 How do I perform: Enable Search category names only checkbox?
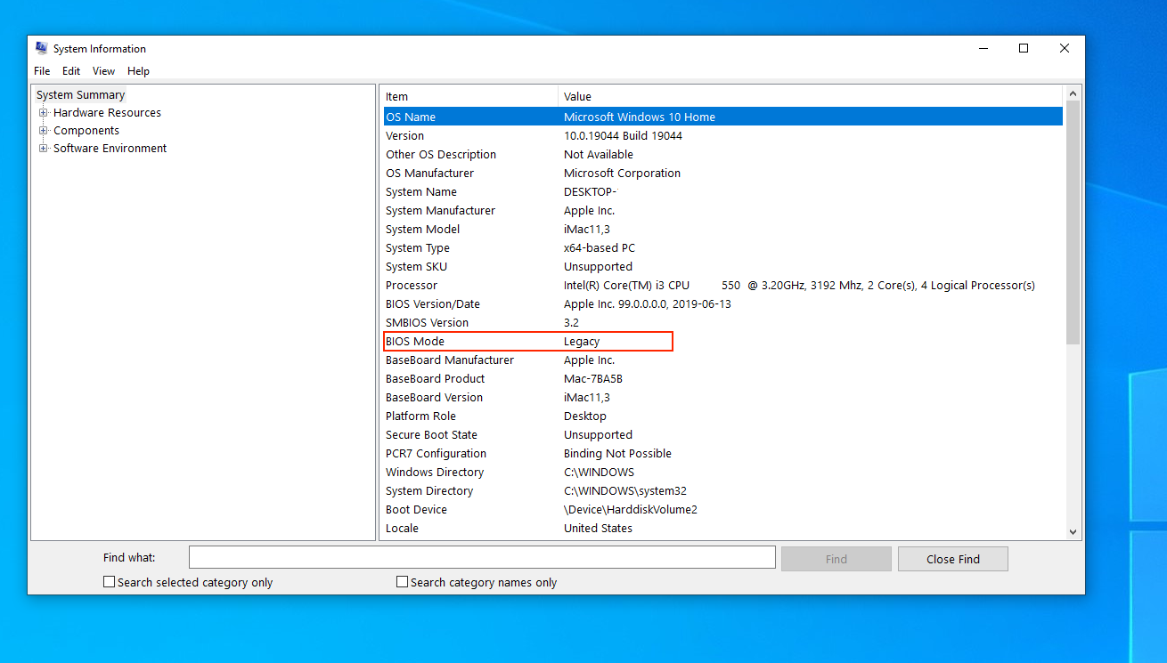point(403,582)
